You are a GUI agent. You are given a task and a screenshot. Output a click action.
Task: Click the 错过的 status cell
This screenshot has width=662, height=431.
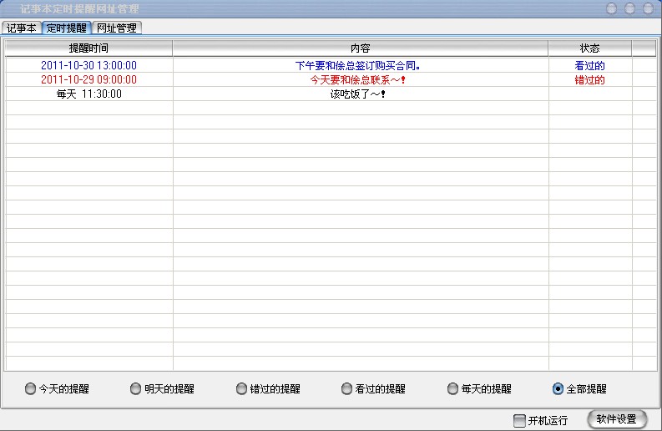[x=590, y=79]
